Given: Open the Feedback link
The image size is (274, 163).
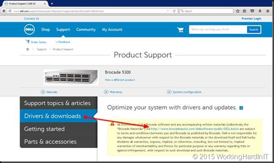Looking at the screenshot, I should click(x=63, y=42).
